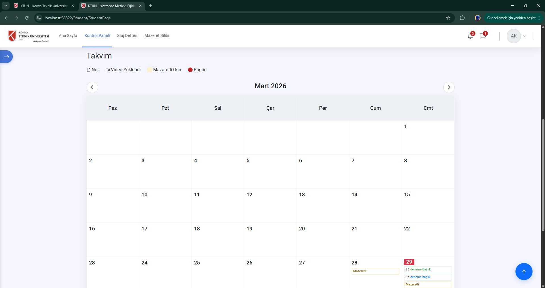This screenshot has width=545, height=288.
Task: Open the messages icon showing 1 unread
Action: pos(483,36)
